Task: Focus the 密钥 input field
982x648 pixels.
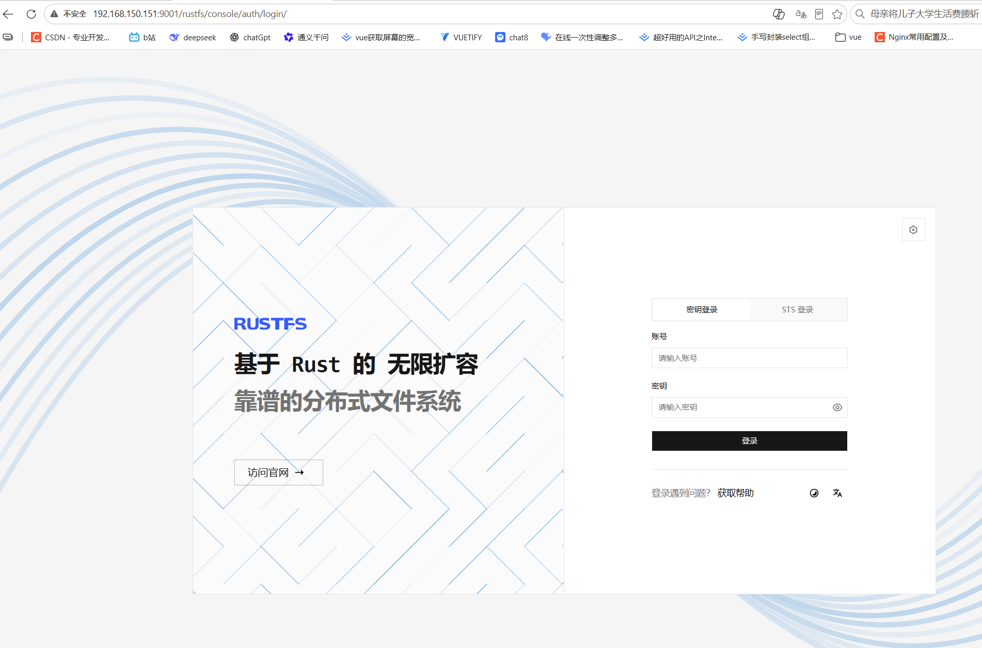Action: [749, 407]
